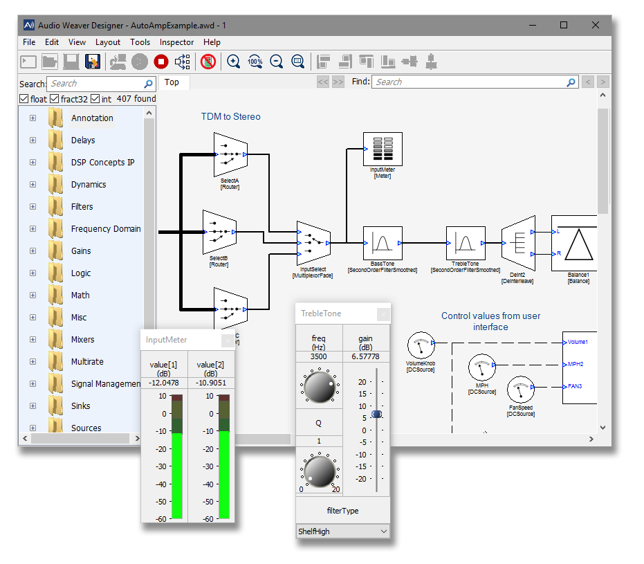Click the TrebleTone freq knob
The width and height of the screenshot is (644, 564).
pos(320,387)
